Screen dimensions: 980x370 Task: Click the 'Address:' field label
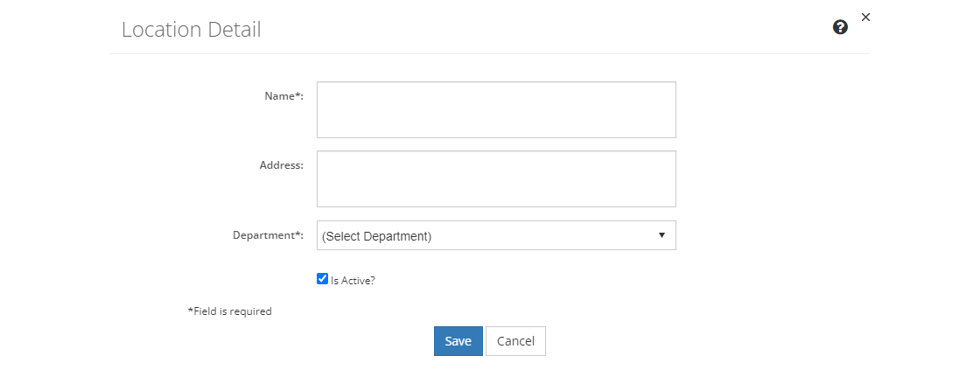[x=281, y=165]
